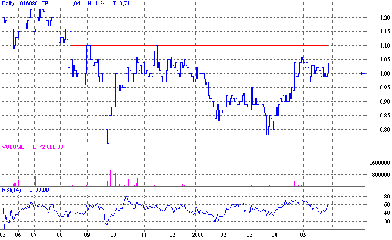Viewport: 392px width, 240px height.
Task: Click the '20' RSI axis label
Action: click(387, 222)
